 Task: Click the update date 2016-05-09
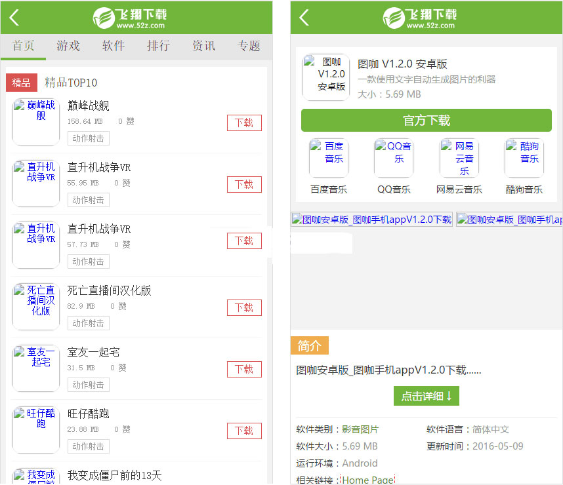[497, 446]
